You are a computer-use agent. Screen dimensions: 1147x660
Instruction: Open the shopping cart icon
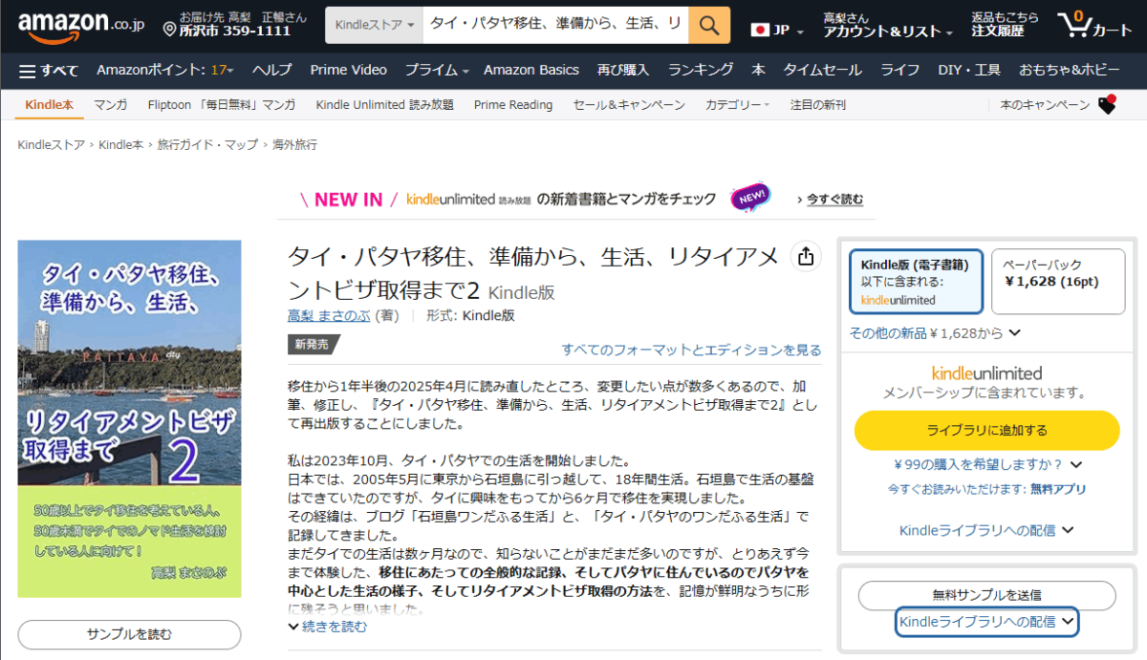tap(1093, 26)
